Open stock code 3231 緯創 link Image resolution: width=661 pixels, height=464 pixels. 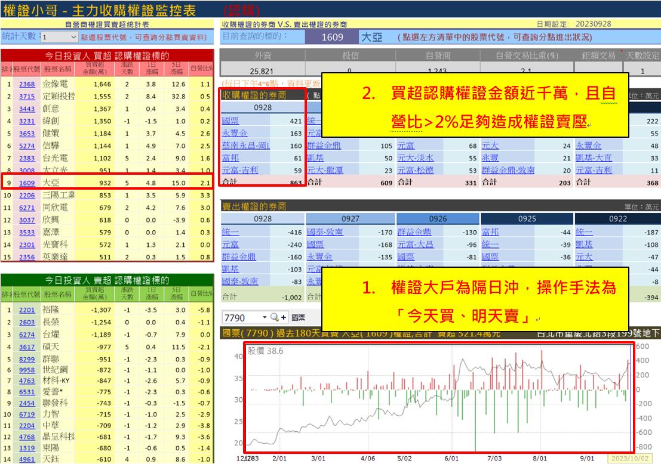coord(27,121)
